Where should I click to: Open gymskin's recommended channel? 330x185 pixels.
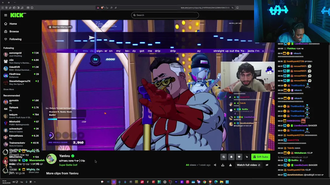tap(21, 102)
